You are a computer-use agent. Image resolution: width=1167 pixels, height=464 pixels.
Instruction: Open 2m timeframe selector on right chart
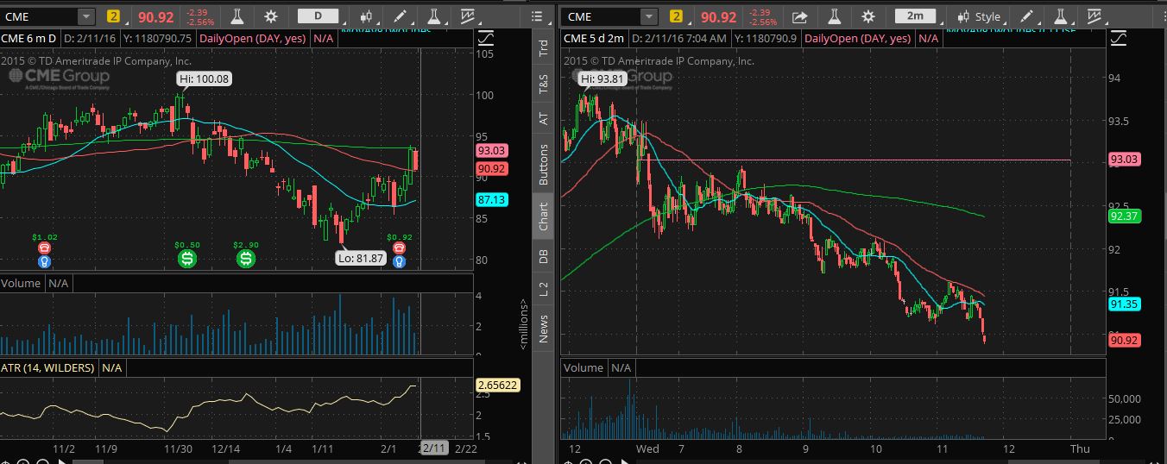(x=916, y=16)
